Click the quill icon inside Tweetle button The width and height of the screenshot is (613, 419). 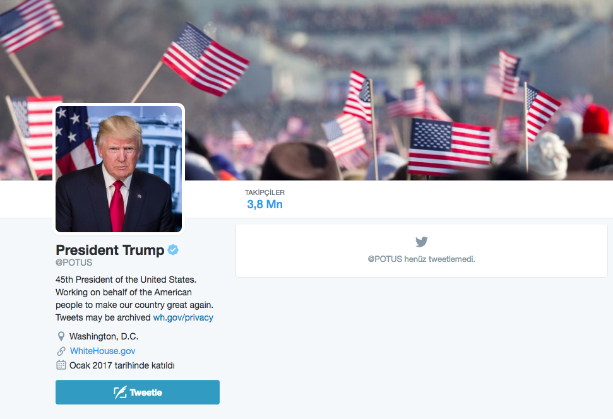[120, 392]
